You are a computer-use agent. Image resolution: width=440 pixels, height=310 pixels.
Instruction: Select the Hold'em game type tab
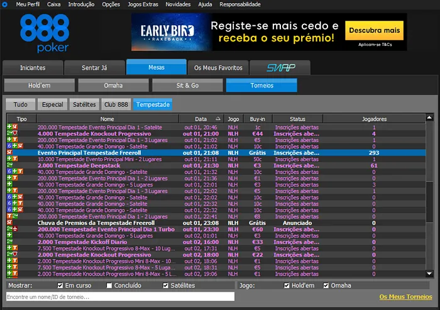point(39,86)
